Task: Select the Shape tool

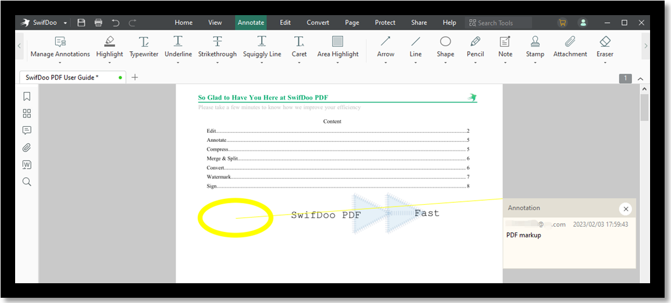Action: [x=445, y=47]
